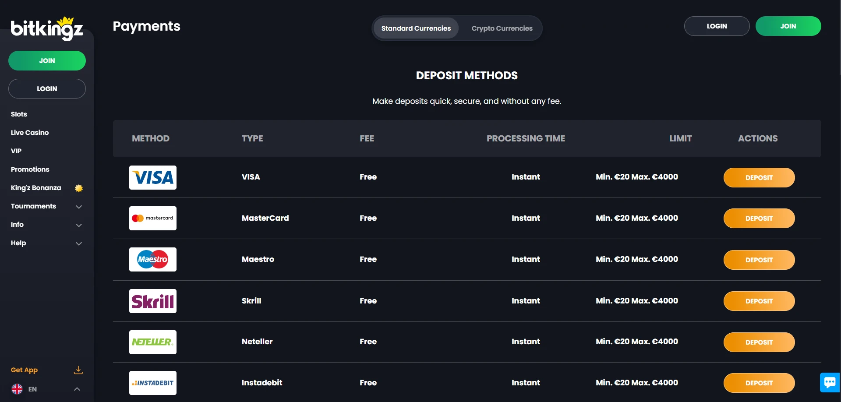Click the Get App download icon
Screen dimensions: 841x402
(x=78, y=370)
